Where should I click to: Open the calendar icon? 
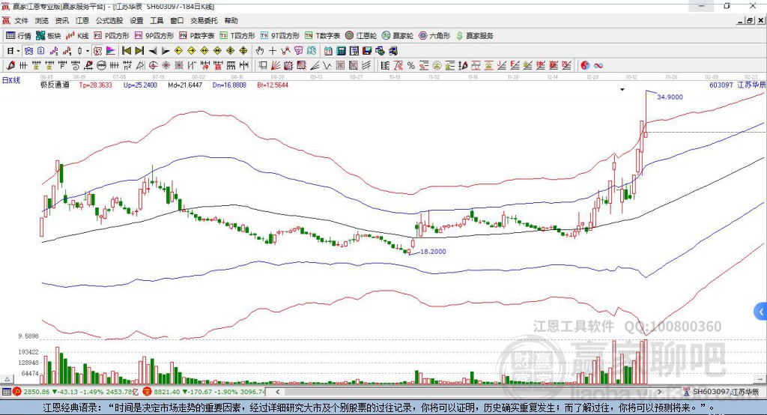[x=328, y=51]
